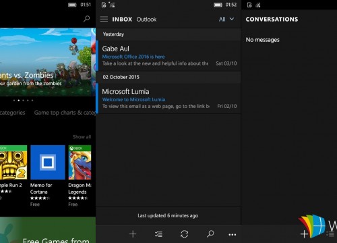Image resolution: width=337 pixels, height=243 pixels.
Task: Click the Yesterday group header
Action: point(168,34)
